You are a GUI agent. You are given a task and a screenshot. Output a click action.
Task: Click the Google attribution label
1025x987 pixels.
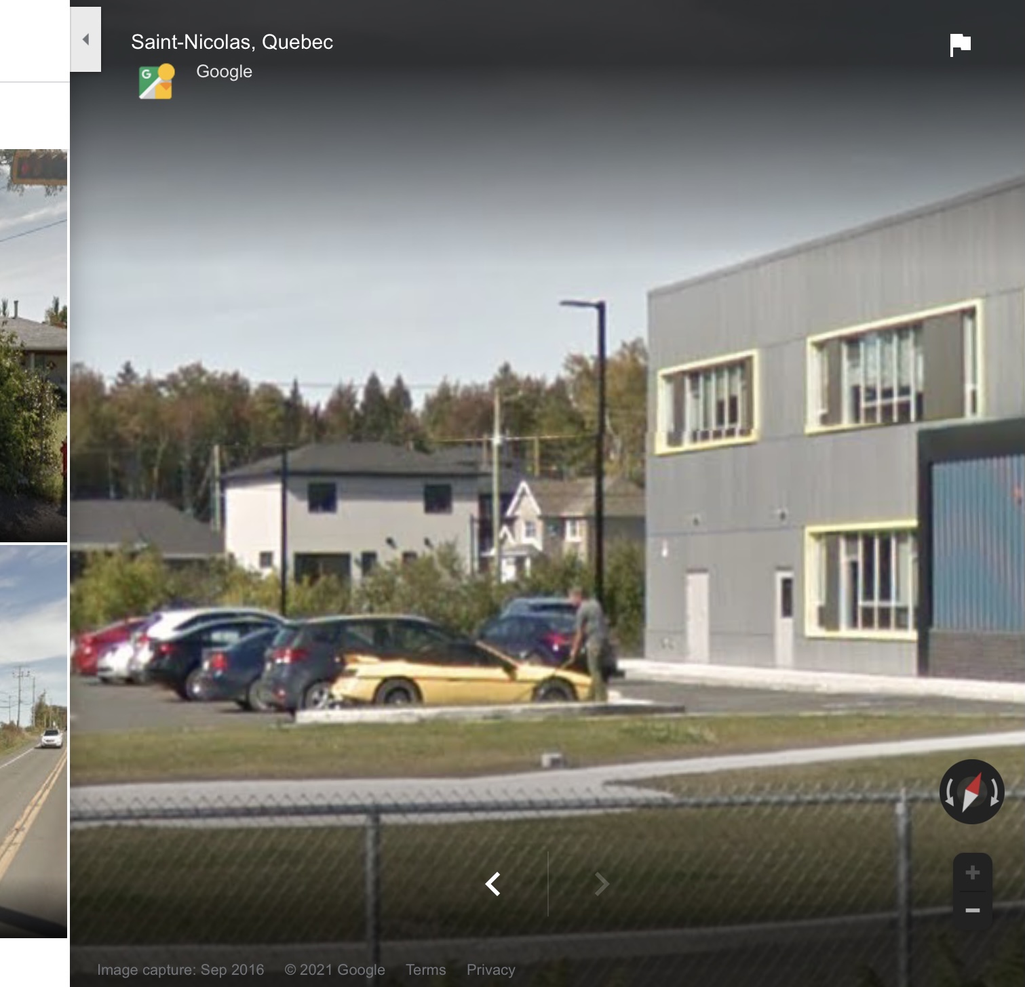[x=224, y=71]
